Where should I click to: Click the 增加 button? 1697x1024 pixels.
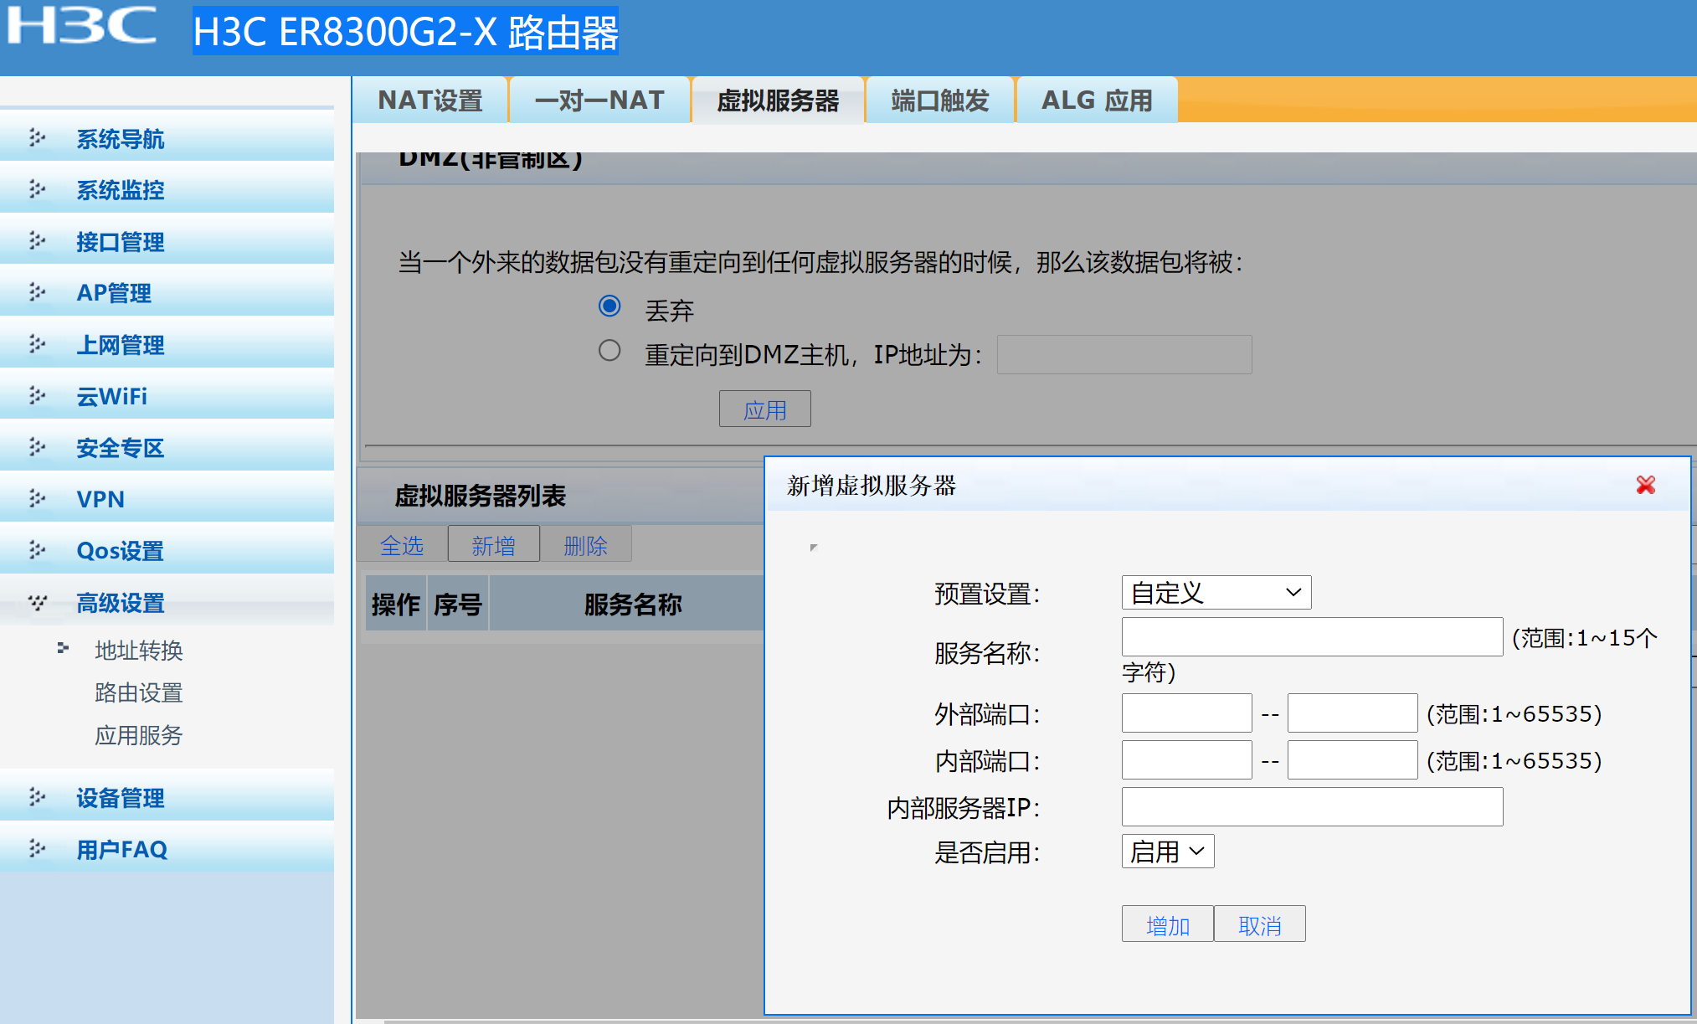coord(1167,924)
